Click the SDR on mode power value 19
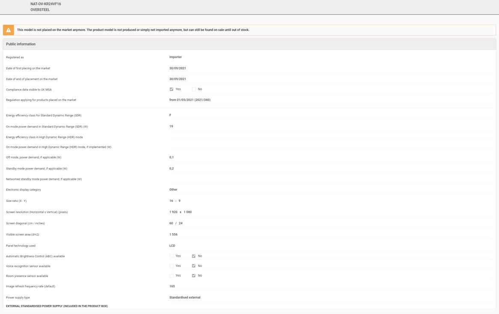 click(171, 126)
